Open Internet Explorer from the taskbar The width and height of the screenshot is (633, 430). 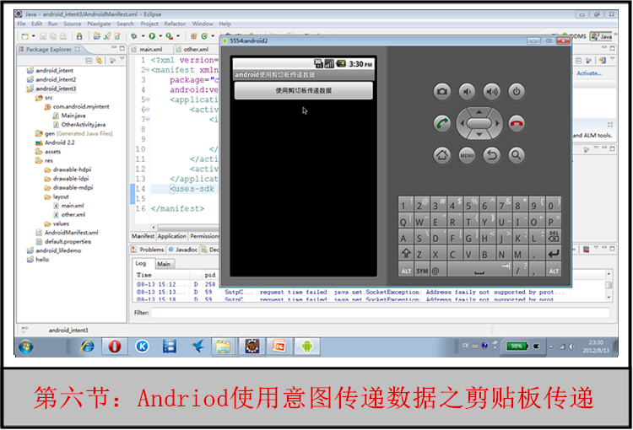tap(87, 347)
